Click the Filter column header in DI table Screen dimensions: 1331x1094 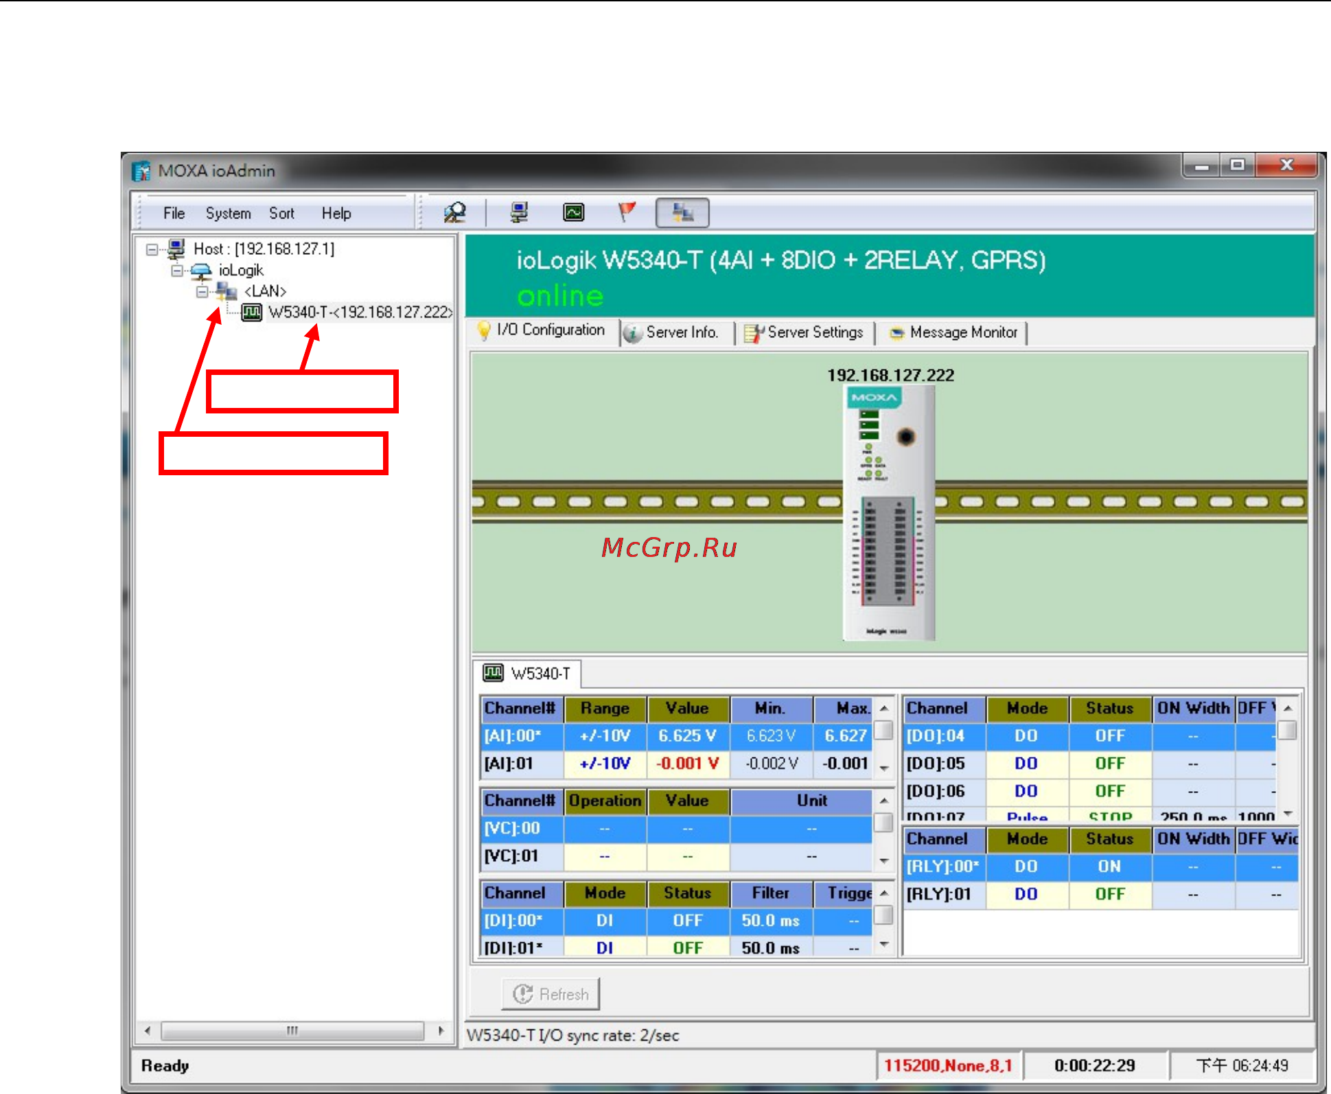coord(771,893)
